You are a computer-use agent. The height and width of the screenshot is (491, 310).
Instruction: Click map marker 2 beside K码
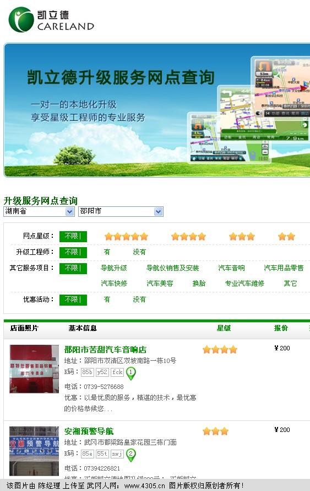[x=131, y=455]
